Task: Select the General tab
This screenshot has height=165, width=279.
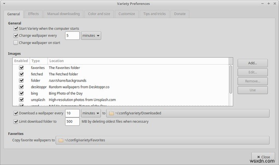Action: (14, 14)
